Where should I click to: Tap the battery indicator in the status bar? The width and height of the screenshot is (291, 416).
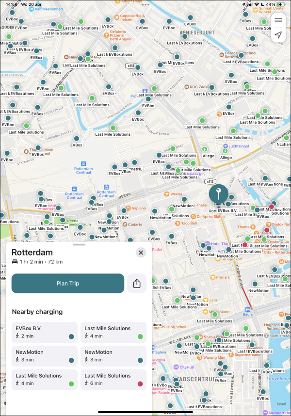281,4
